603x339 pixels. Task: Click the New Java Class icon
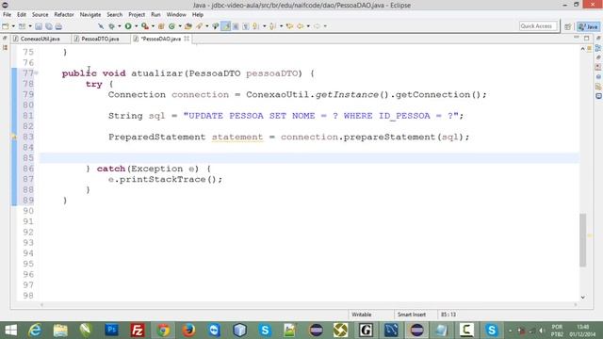[x=171, y=26]
